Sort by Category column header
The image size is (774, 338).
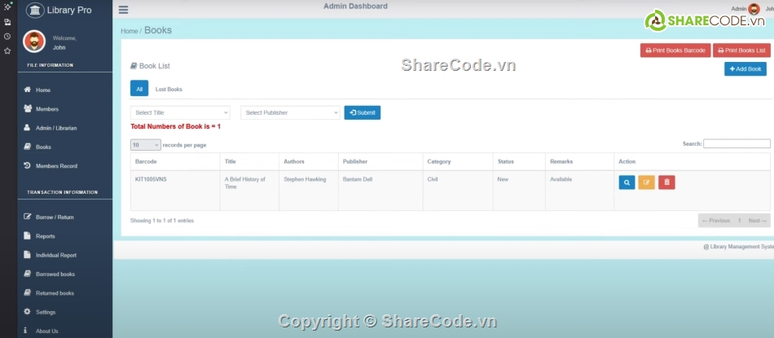point(458,162)
